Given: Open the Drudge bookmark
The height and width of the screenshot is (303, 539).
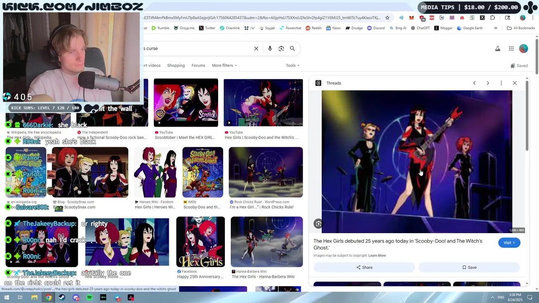Looking at the screenshot, I should 354,28.
